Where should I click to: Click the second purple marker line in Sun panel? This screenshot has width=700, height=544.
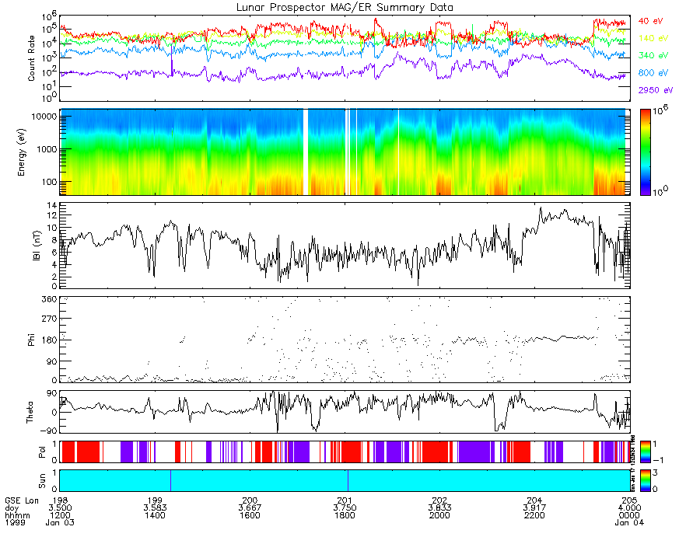pyautogui.click(x=348, y=480)
